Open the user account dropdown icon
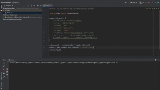This screenshot has width=160, height=90. (x=126, y=2)
